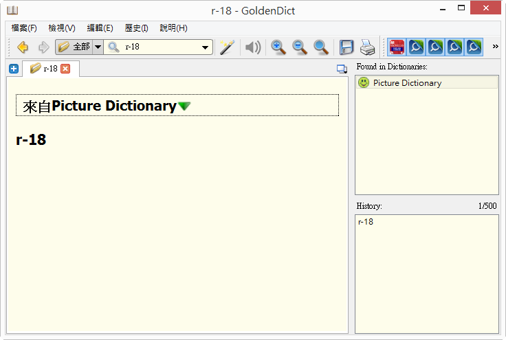Activate the magic wand scan popup icon
This screenshot has width=506, height=340.
coord(227,47)
